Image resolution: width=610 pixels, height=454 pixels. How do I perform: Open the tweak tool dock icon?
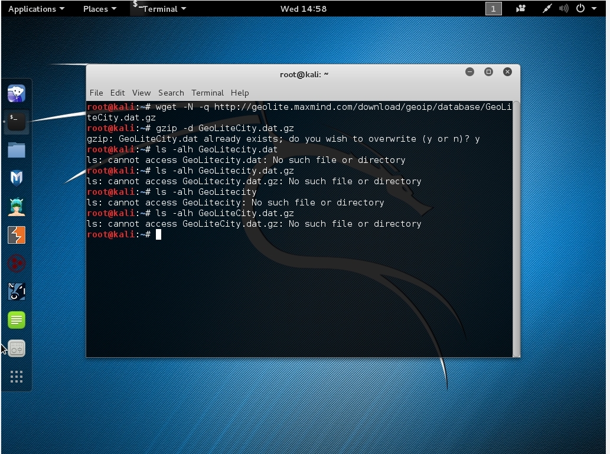coord(17,348)
